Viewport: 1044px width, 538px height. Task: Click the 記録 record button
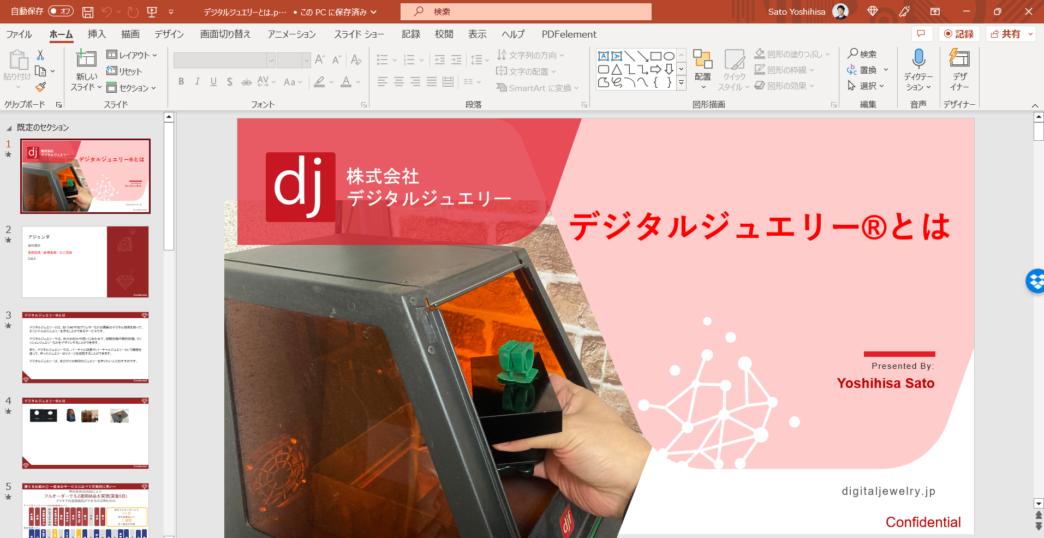coord(959,34)
